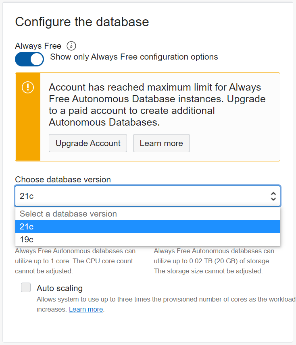Open Learn more link under Auto scaling
The image size is (296, 345).
point(85,310)
